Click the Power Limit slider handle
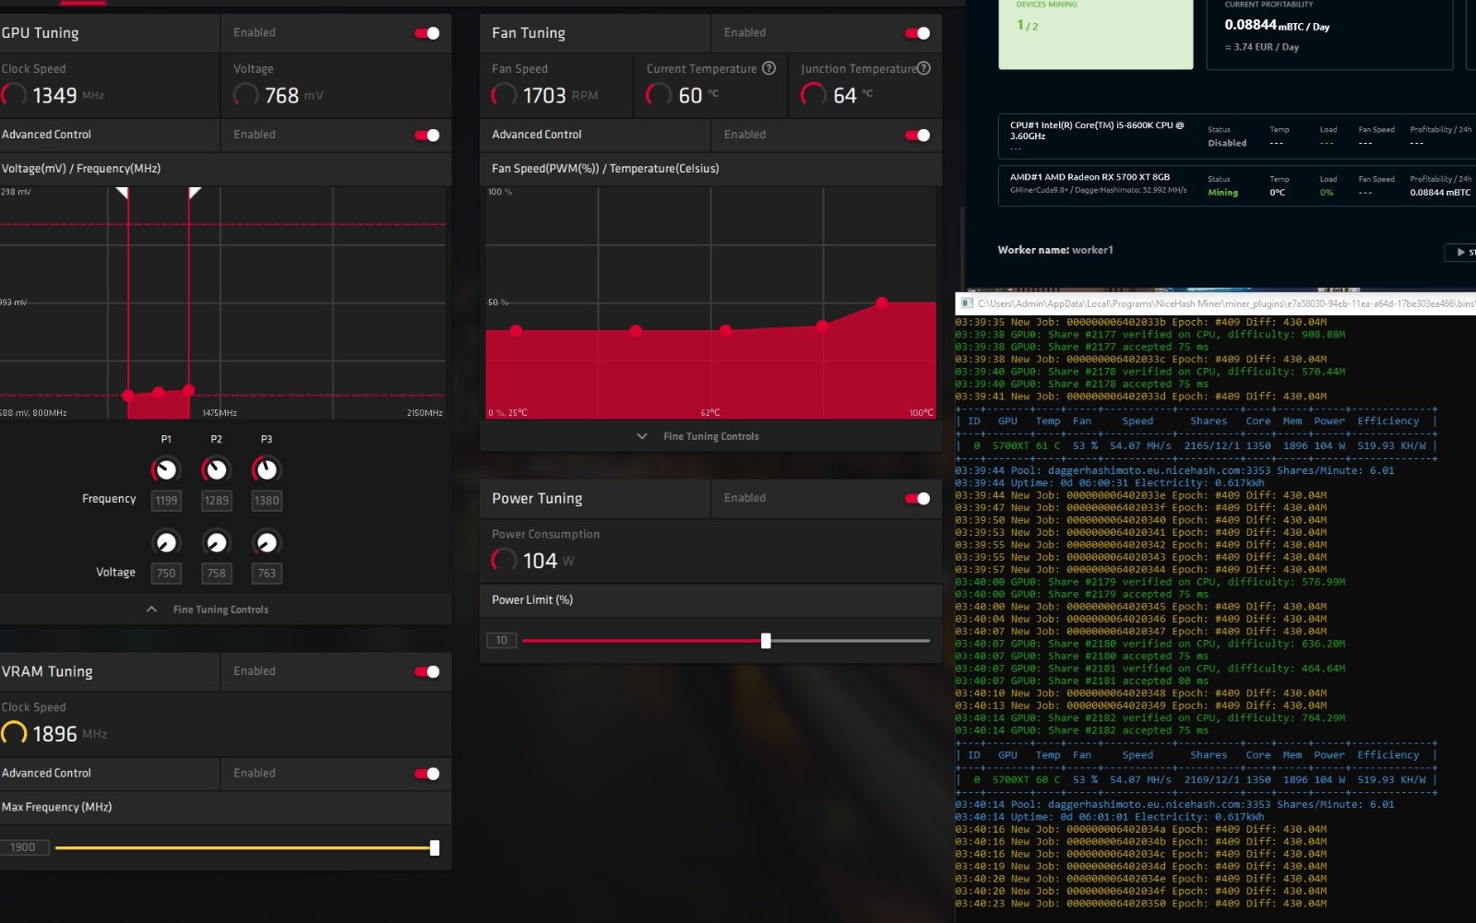Screen dimensions: 1476x923 point(766,641)
